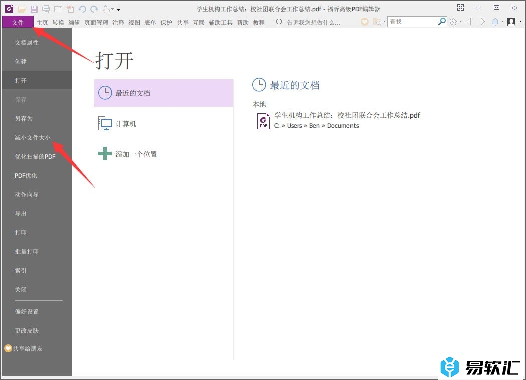The width and height of the screenshot is (526, 380).
Task: Open the notification bell dropdown arrow
Action: click(502, 22)
